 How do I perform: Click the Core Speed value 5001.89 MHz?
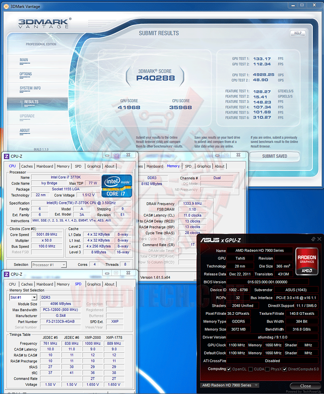pos(47,234)
